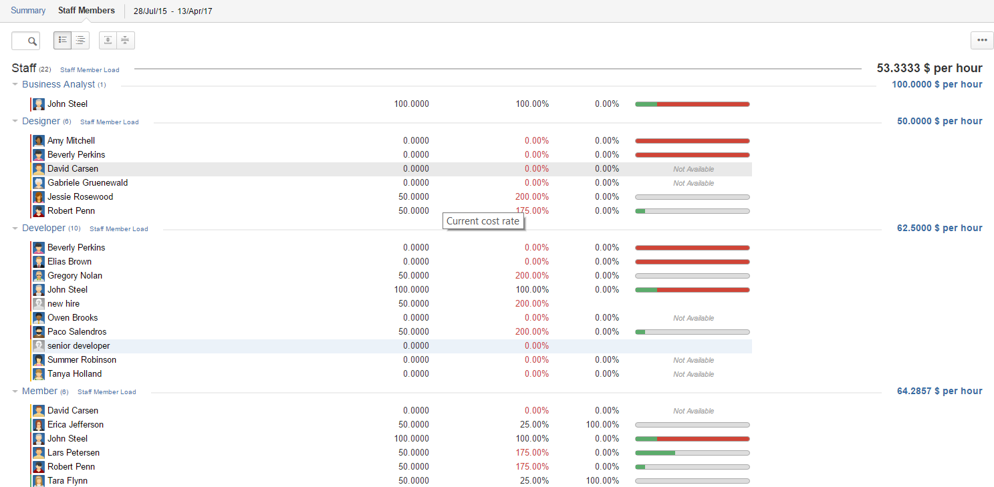Collapse the Business Analyst group
Screen dimensions: 994x487
[15, 85]
